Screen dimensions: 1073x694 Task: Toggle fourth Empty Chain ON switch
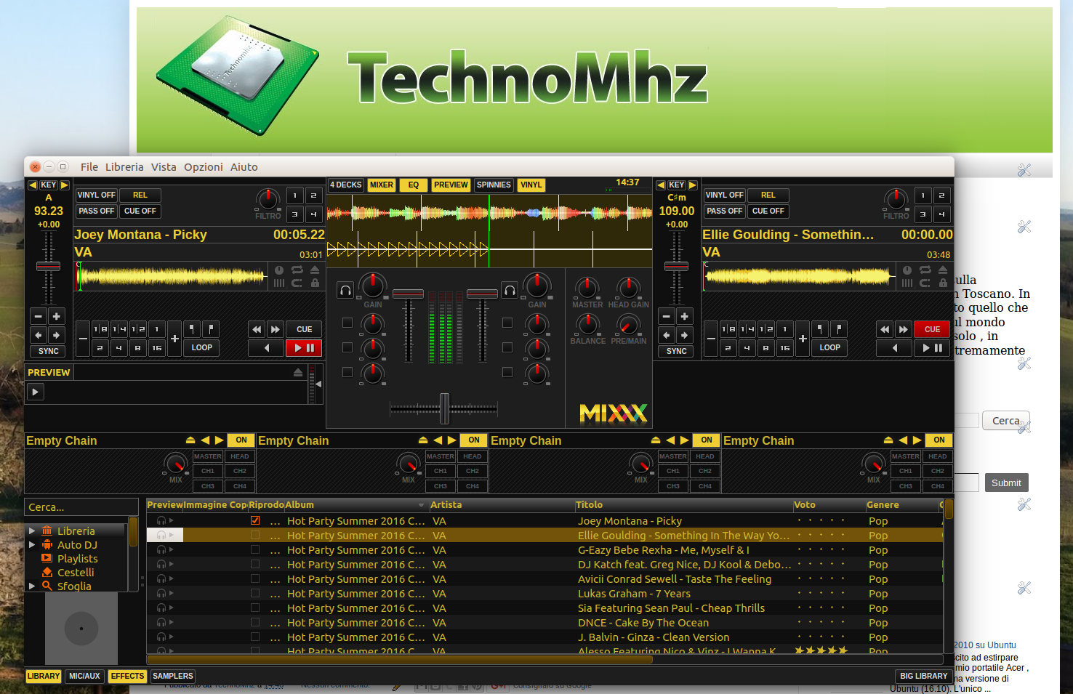[x=939, y=440]
